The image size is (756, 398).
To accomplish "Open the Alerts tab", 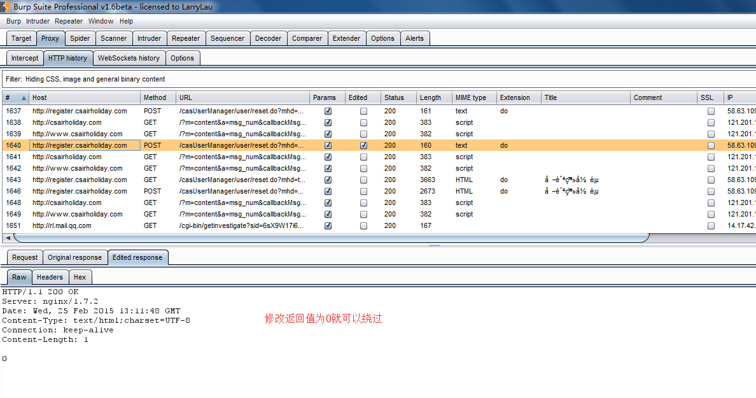I will click(x=415, y=39).
